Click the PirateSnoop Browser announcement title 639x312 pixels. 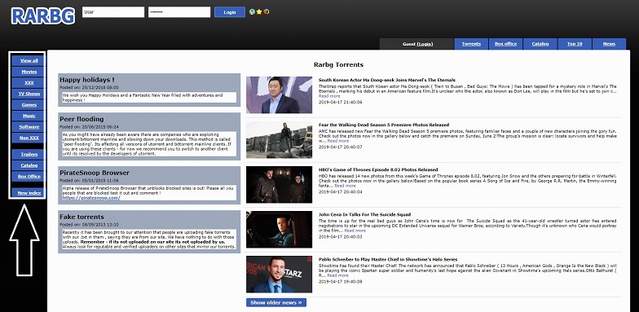pos(95,173)
